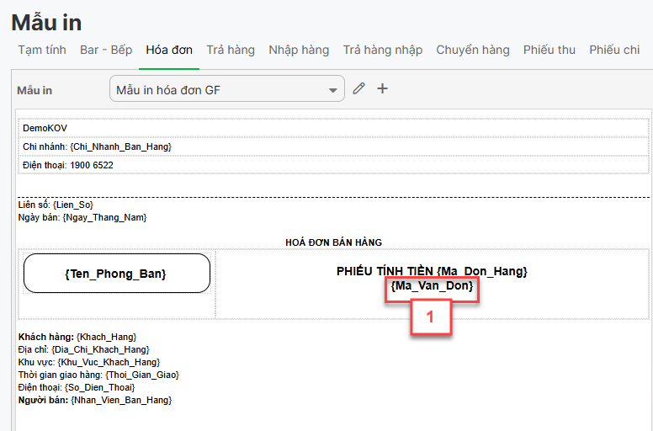
Task: Click the Mẫu in page title
Action: (x=46, y=23)
